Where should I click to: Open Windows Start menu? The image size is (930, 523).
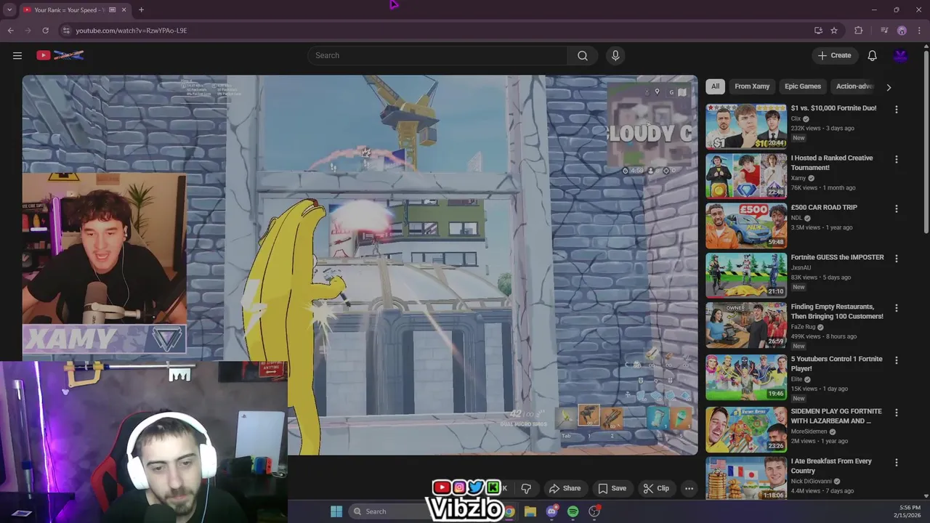pyautogui.click(x=336, y=511)
